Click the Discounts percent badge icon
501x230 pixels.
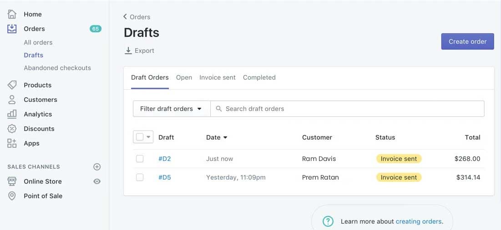12,129
